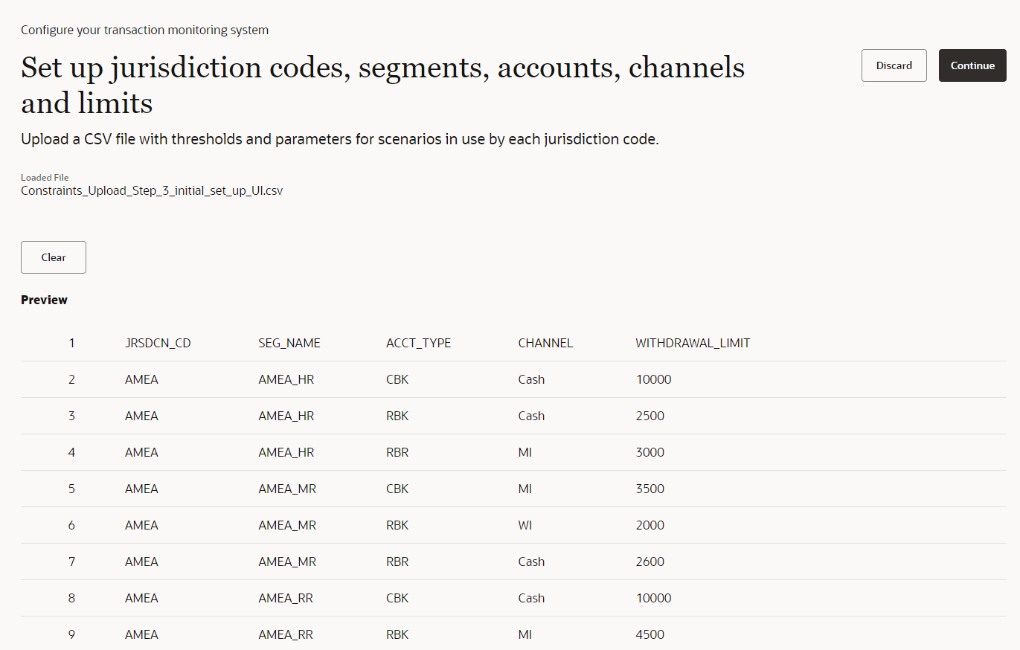Click the JRSDCN_CD column header

click(158, 344)
